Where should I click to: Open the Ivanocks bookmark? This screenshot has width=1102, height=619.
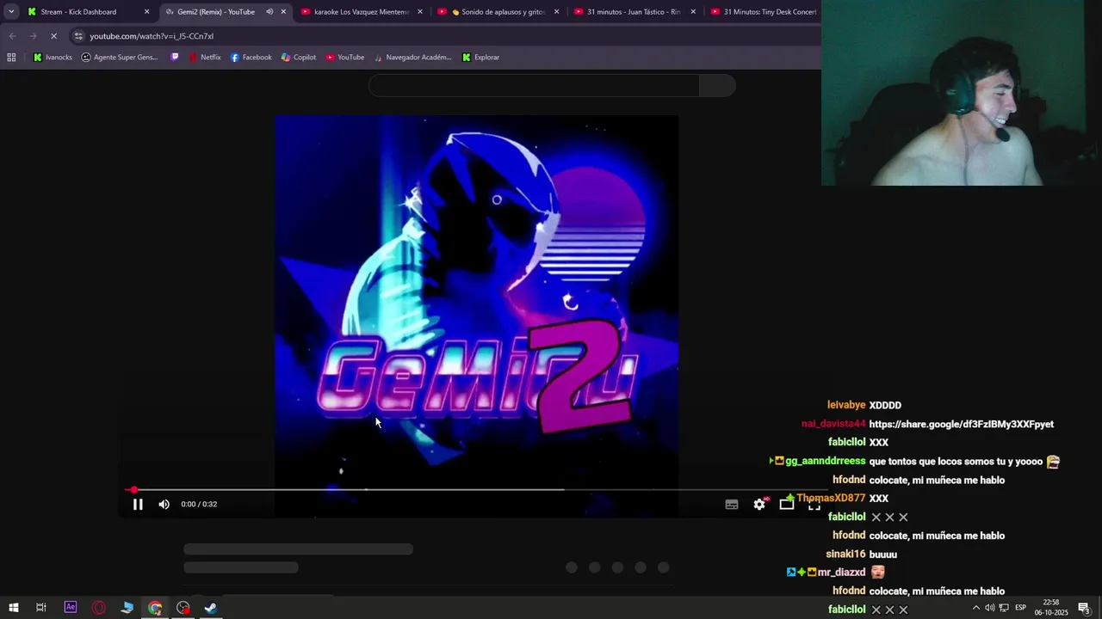pyautogui.click(x=53, y=58)
